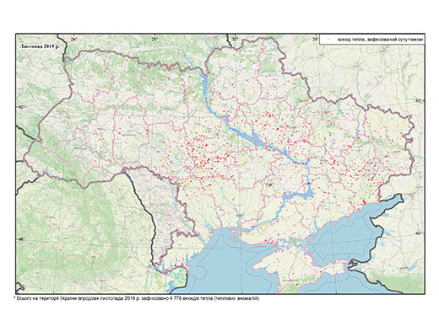This screenshot has width=439, height=310.
Task: Click the 46° latitude label on left edge
Action: coord(22,239)
